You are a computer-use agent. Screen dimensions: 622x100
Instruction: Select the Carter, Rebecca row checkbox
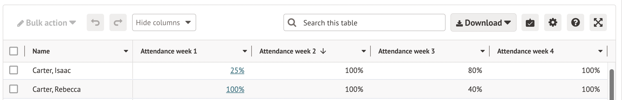[14, 89]
